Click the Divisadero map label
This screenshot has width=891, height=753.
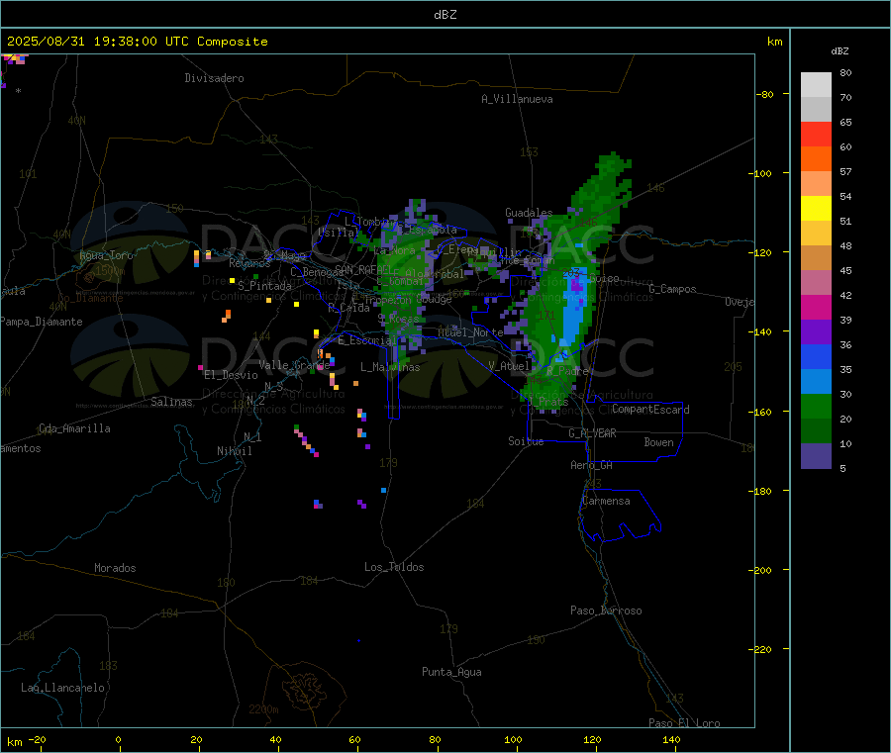pos(214,78)
